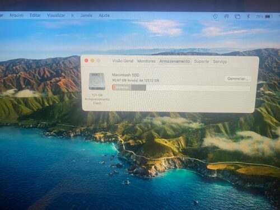Open the Ir menu
This screenshot has height=210, width=280.
coord(72,15)
